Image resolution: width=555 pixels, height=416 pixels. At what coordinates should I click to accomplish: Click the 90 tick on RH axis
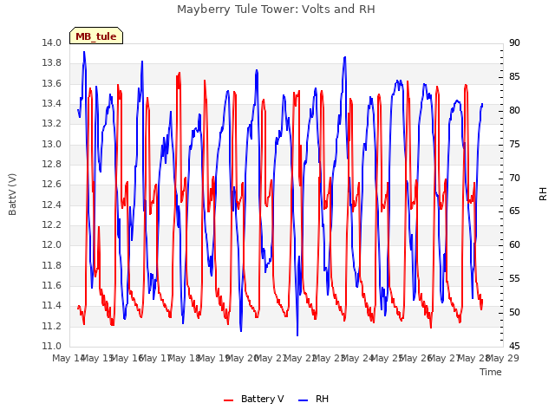pyautogui.click(x=514, y=42)
